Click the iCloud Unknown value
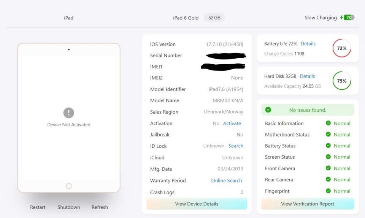 (233, 158)
